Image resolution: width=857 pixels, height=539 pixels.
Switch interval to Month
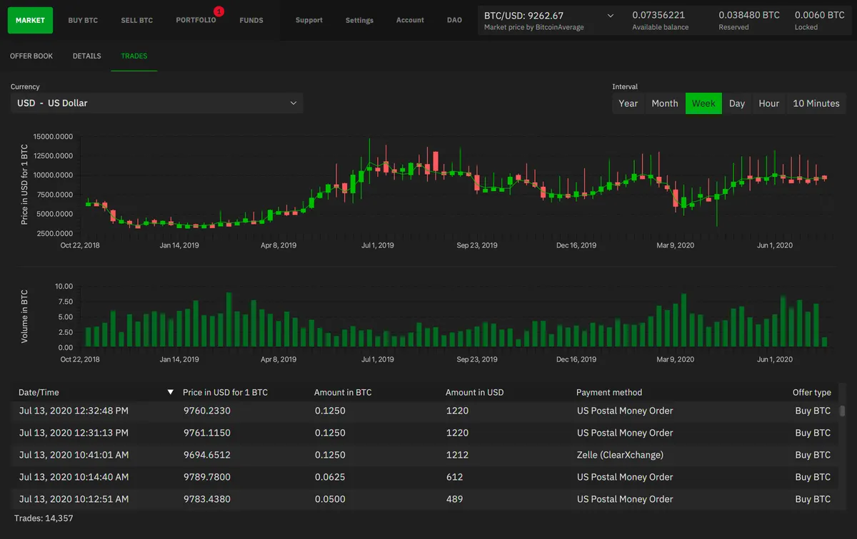coord(664,103)
